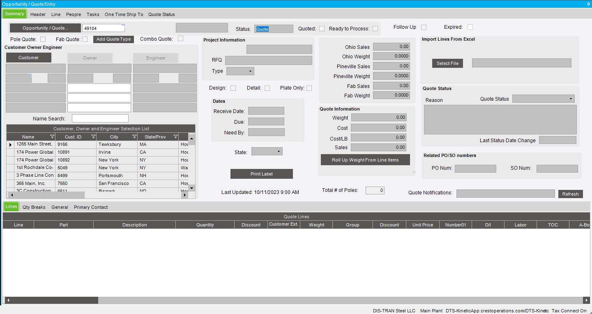This screenshot has width=592, height=314.
Task: Open the Name column filter icon
Action: pyautogui.click(x=52, y=137)
